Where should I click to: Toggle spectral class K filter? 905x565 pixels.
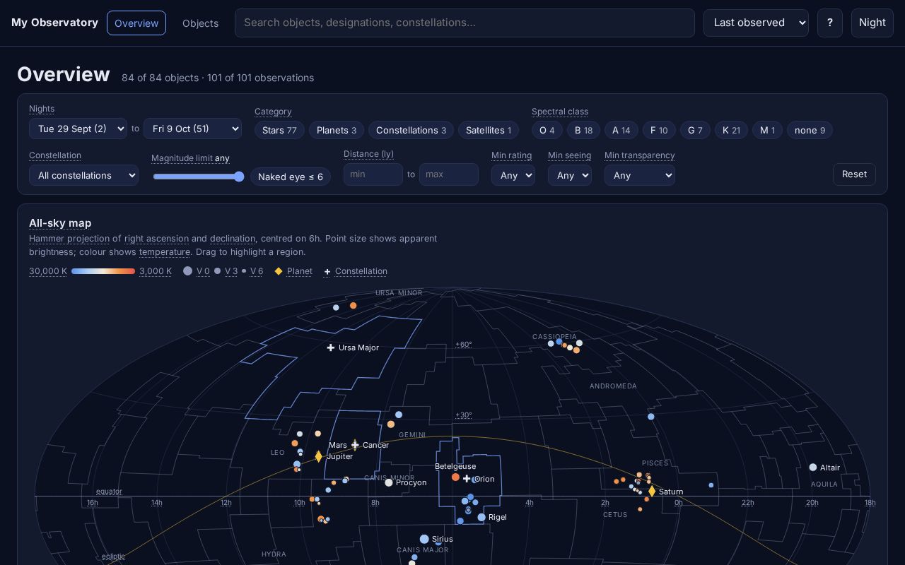[731, 130]
